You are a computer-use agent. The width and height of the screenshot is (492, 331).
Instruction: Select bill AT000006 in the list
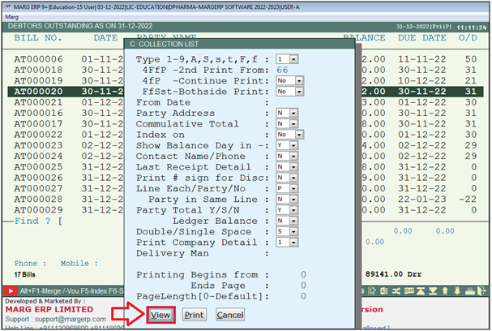[x=38, y=60]
